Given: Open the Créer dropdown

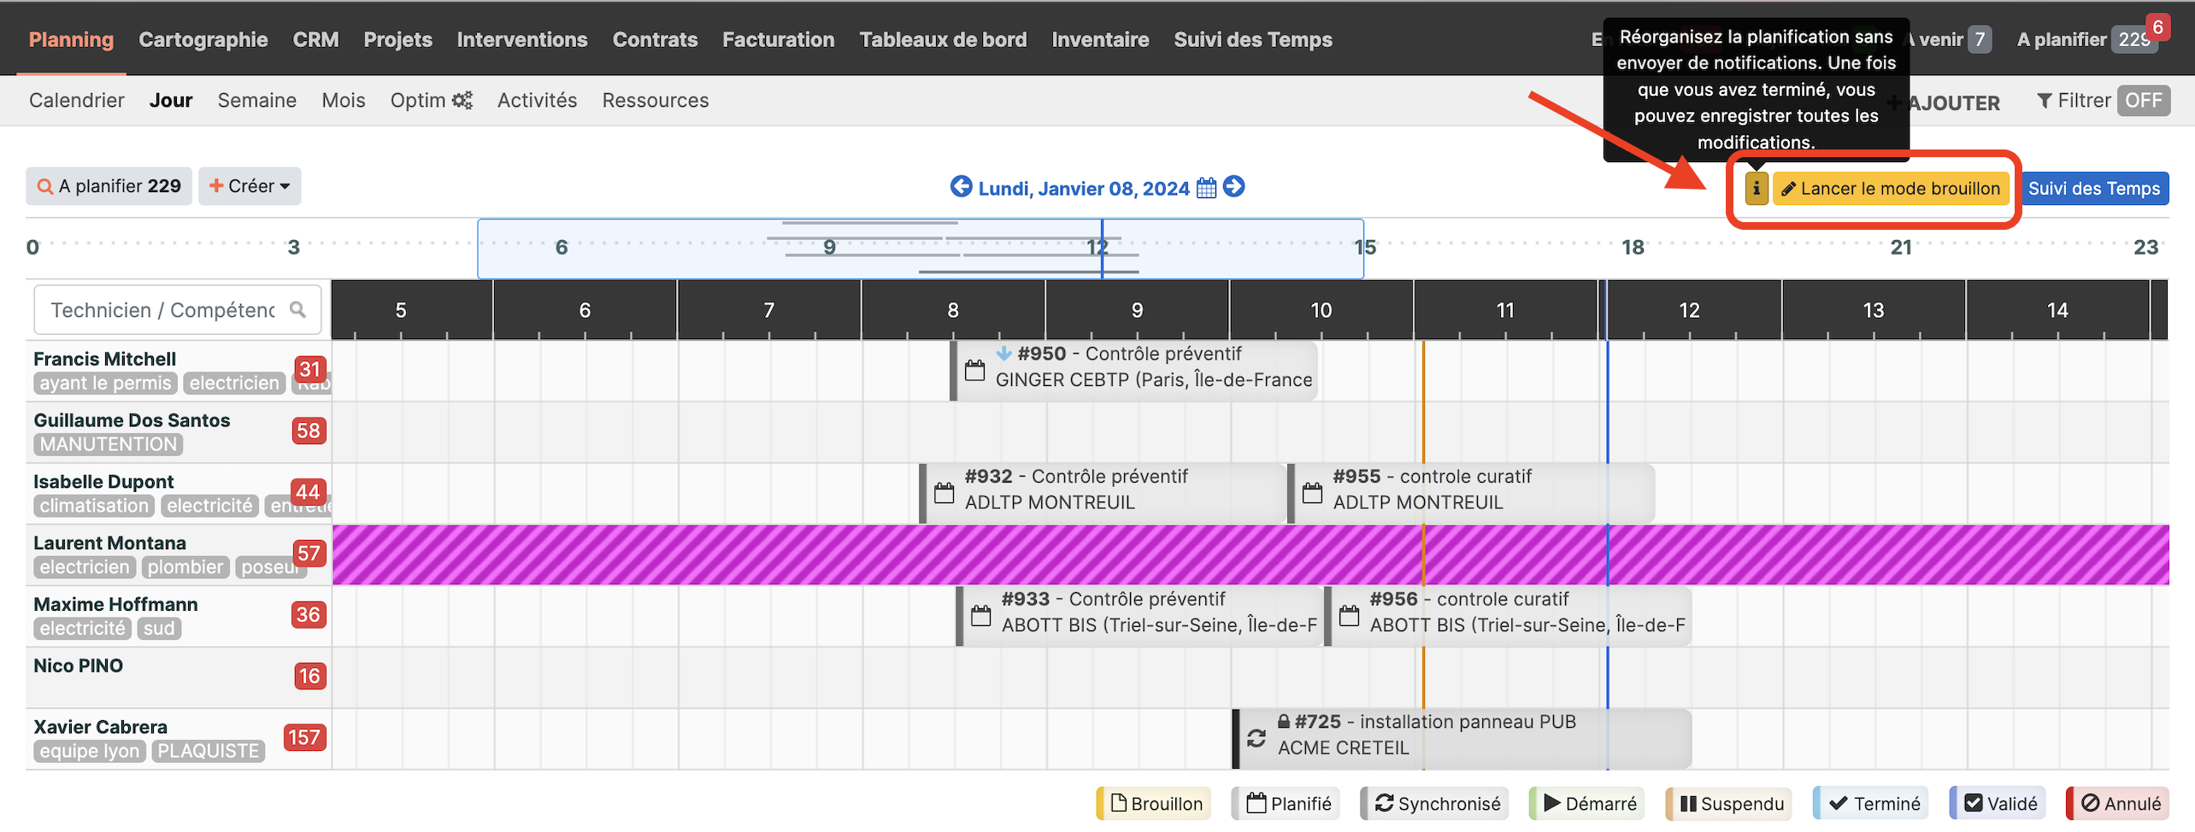Looking at the screenshot, I should click(x=250, y=186).
